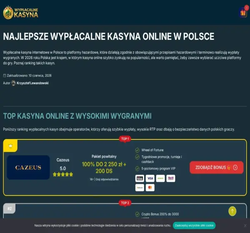Click heading Top Kasyna Online z Wysokimi Wygranymi
Screen dimensions: 250x233
click(x=77, y=116)
